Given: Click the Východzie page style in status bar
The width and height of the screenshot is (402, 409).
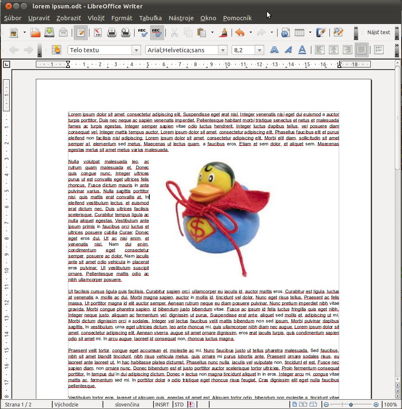Looking at the screenshot, I should [x=66, y=404].
